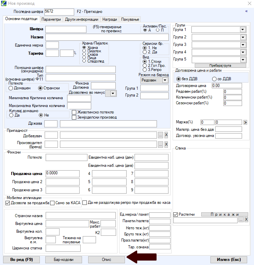
Task: Click the Последна шифра field showing 5672
Action: tap(59, 12)
